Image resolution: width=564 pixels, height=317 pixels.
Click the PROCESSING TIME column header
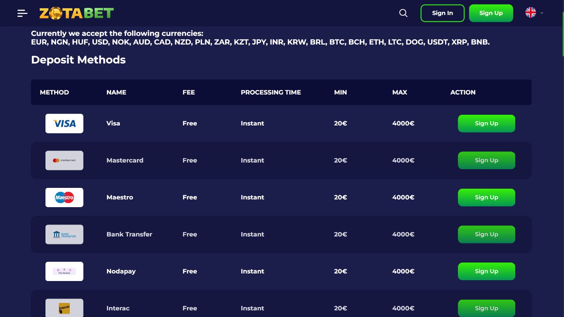[x=271, y=92]
